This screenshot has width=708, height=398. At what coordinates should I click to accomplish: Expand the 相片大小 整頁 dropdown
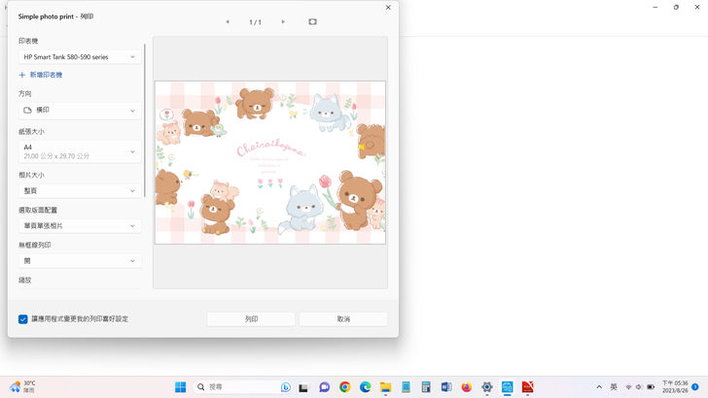click(79, 191)
